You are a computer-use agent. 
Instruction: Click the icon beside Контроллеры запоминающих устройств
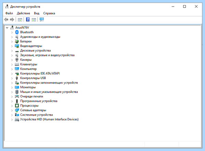pos(17,82)
